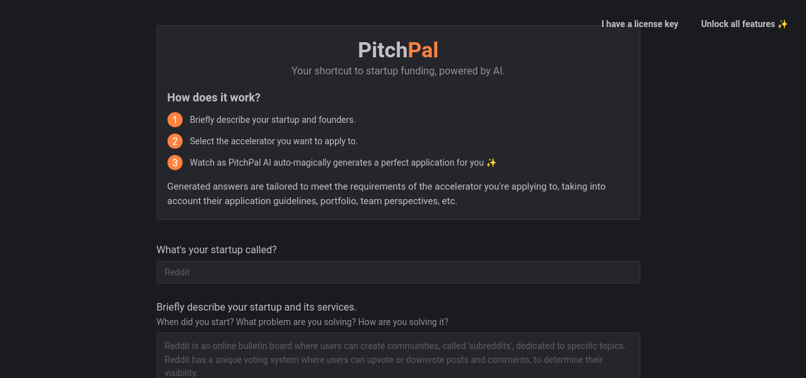This screenshot has height=378, width=806.
Task: Click the orange step 3 badge
Action: 175,163
